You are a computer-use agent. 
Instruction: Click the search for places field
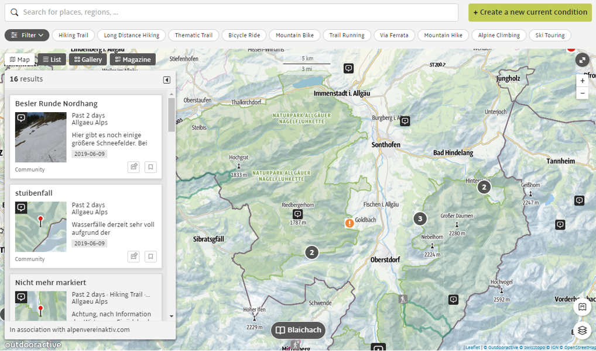point(234,12)
